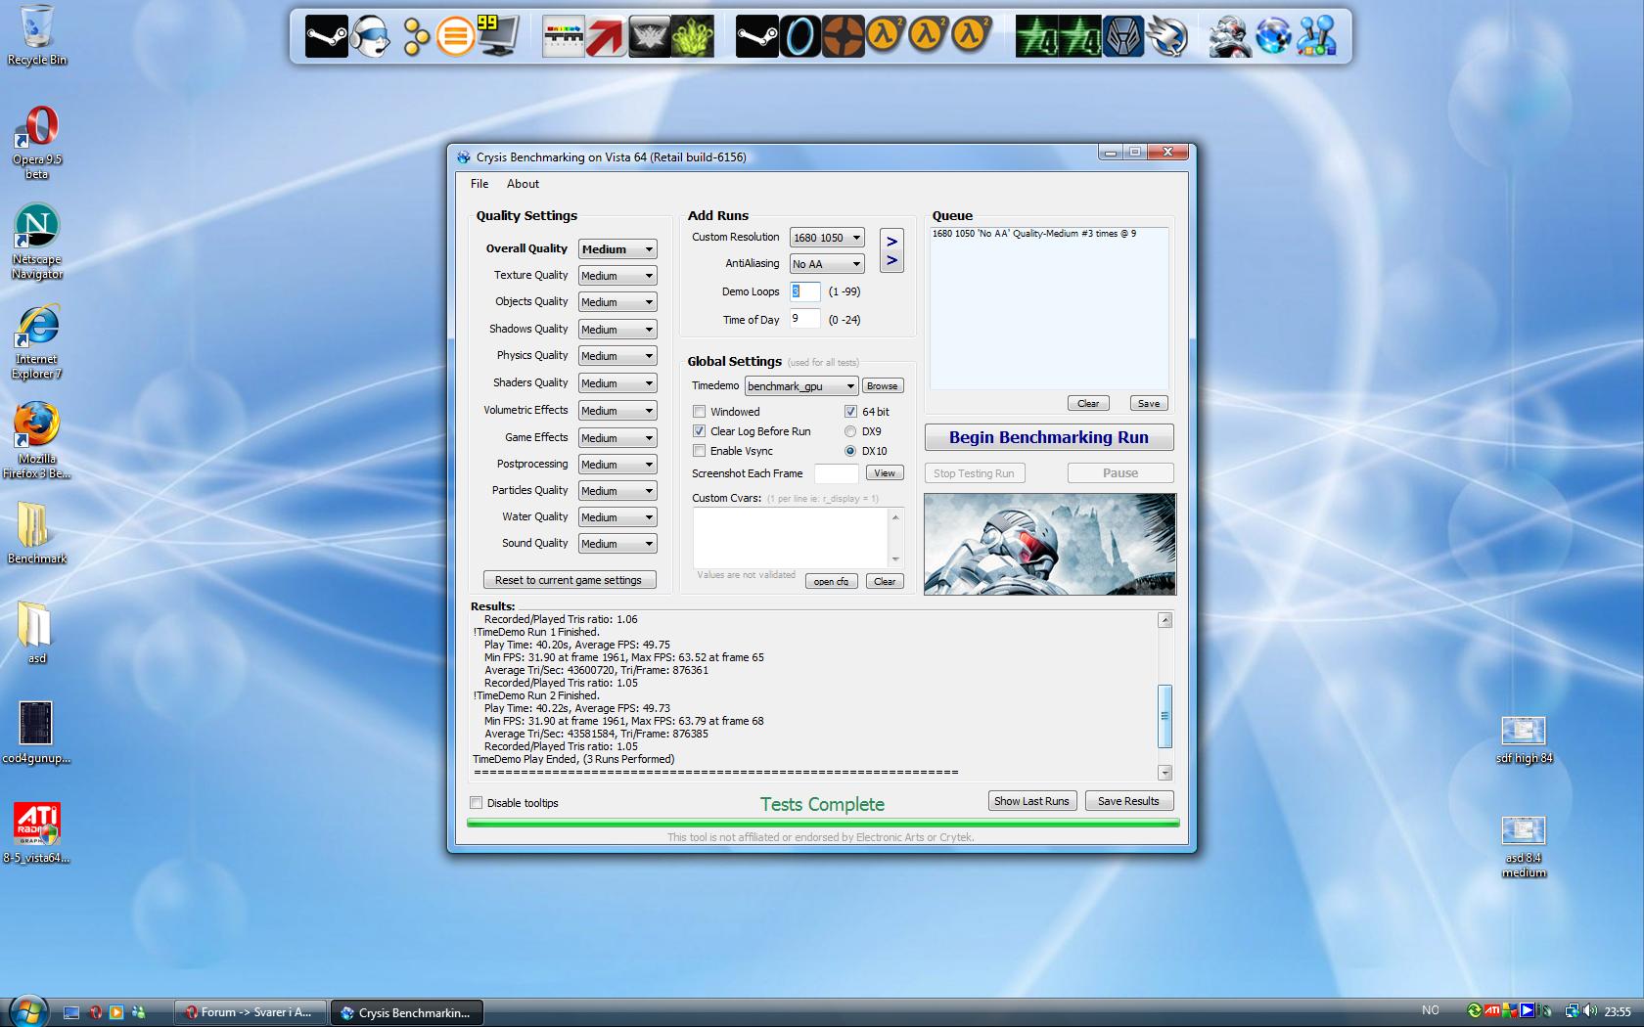Open Shadows Quality dropdown
The image size is (1644, 1027).
617,330
